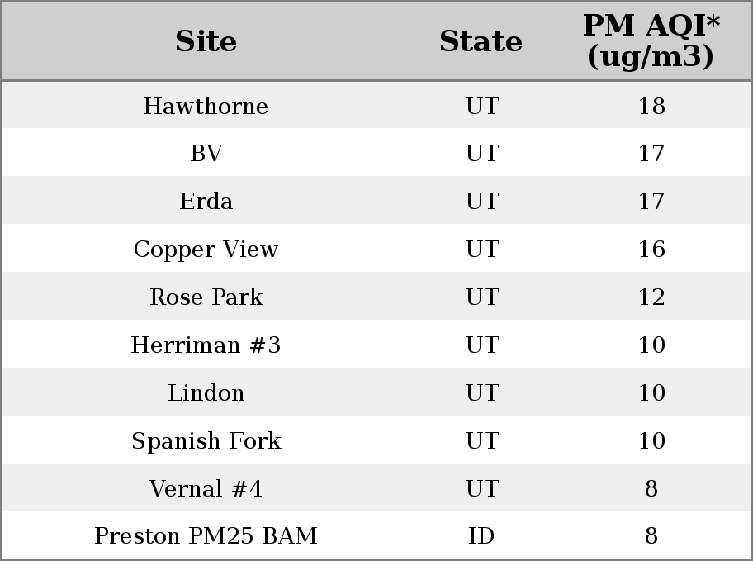Select the Spanish Fork site

[206, 441]
